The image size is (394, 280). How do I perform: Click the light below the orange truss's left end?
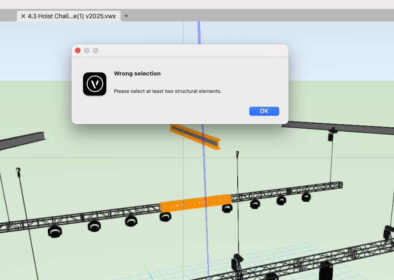(165, 217)
